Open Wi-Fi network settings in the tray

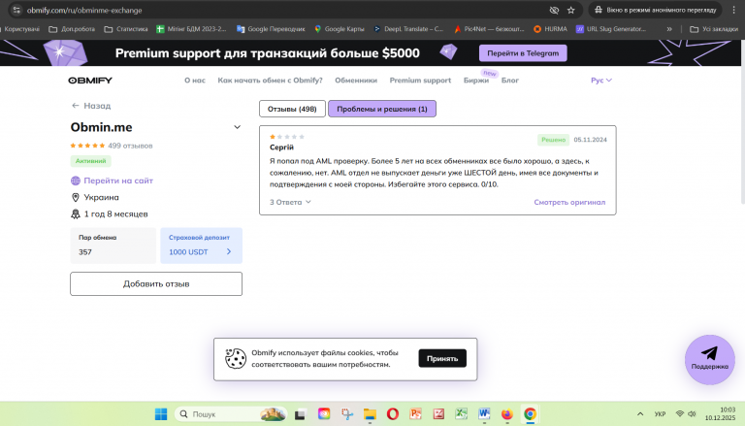coord(680,413)
